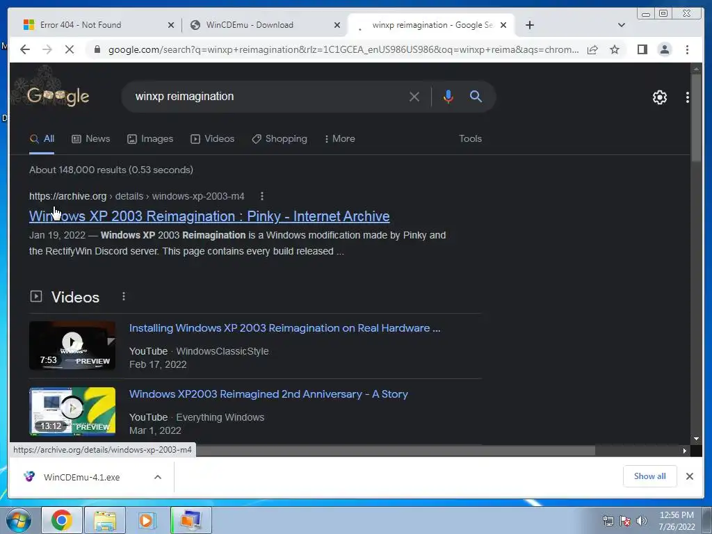Open the Chrome profile avatar
This screenshot has width=712, height=534.
[664, 49]
